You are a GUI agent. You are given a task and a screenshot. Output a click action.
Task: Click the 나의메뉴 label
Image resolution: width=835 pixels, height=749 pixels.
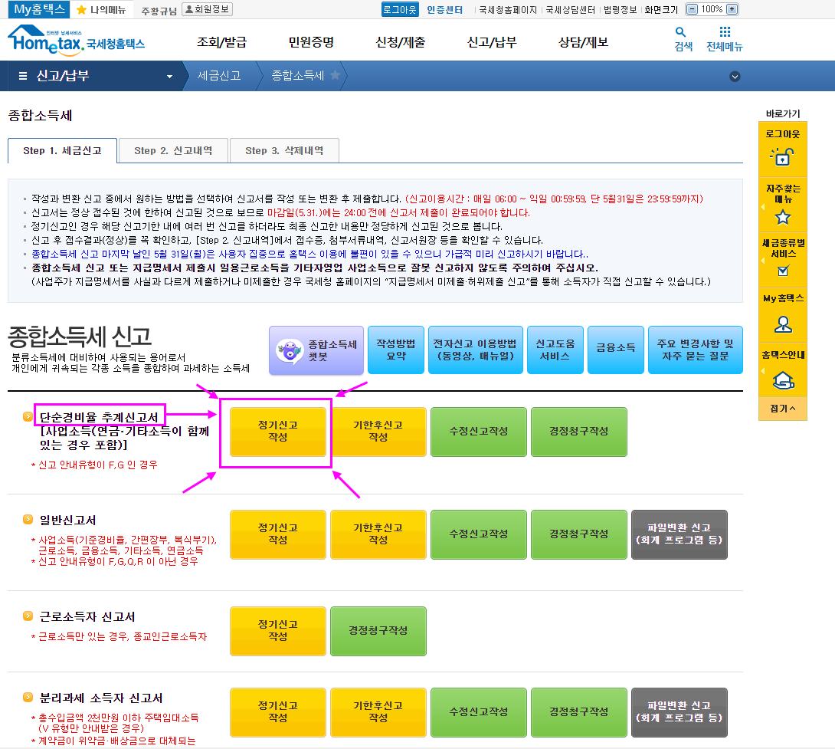(x=108, y=10)
